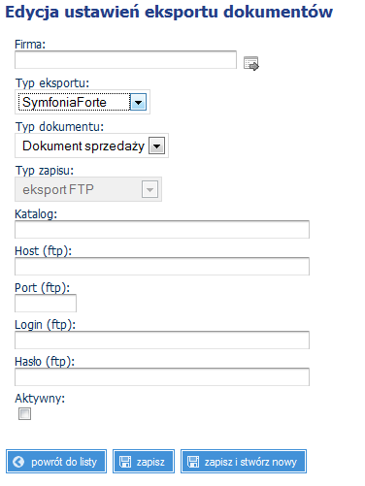This screenshot has height=486, width=365.
Task: Click the eksport FTP combo box
Action: pos(88,189)
